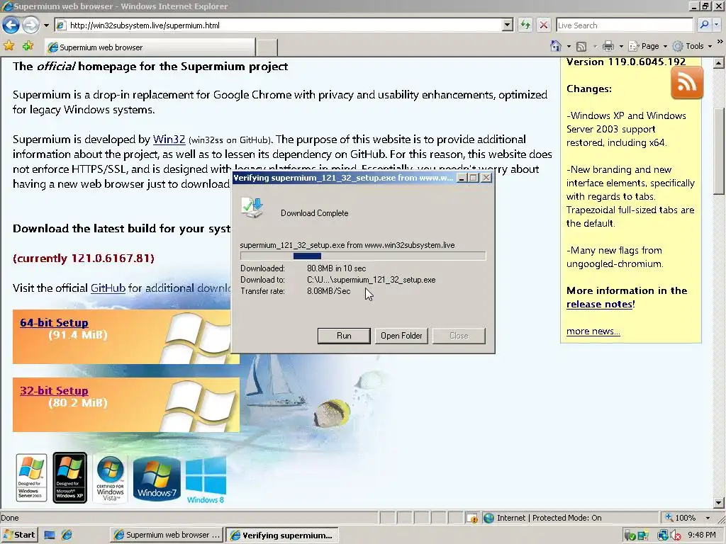Click the Windows XP logo badge
The image size is (726, 544).
point(70,477)
